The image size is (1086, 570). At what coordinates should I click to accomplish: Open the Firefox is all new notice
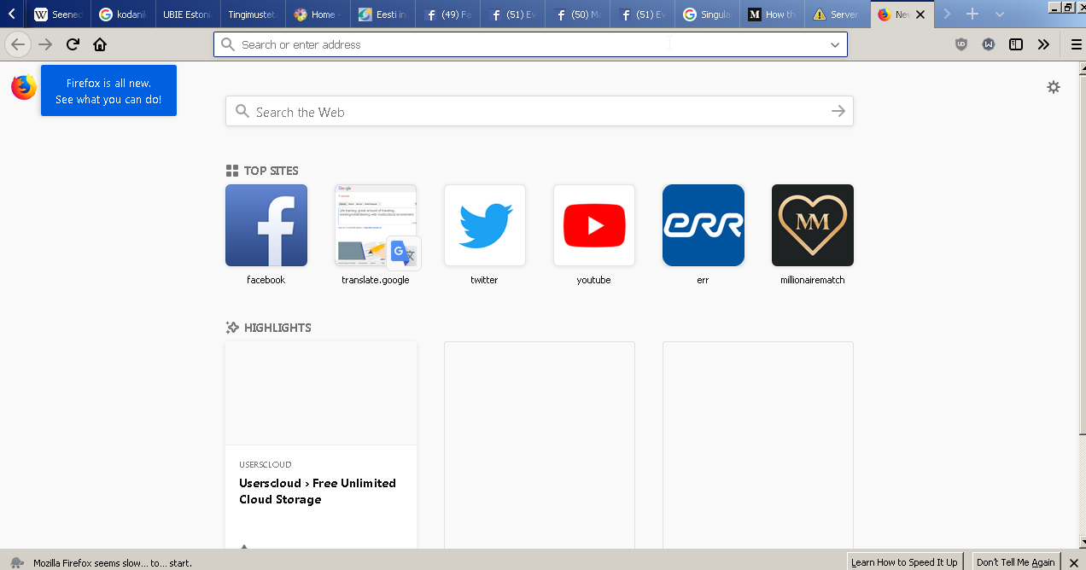(x=108, y=90)
